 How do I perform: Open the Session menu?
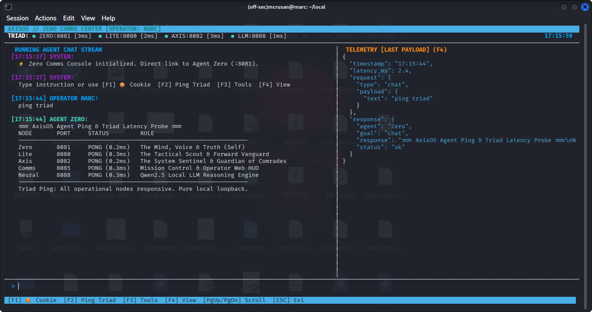coord(17,18)
